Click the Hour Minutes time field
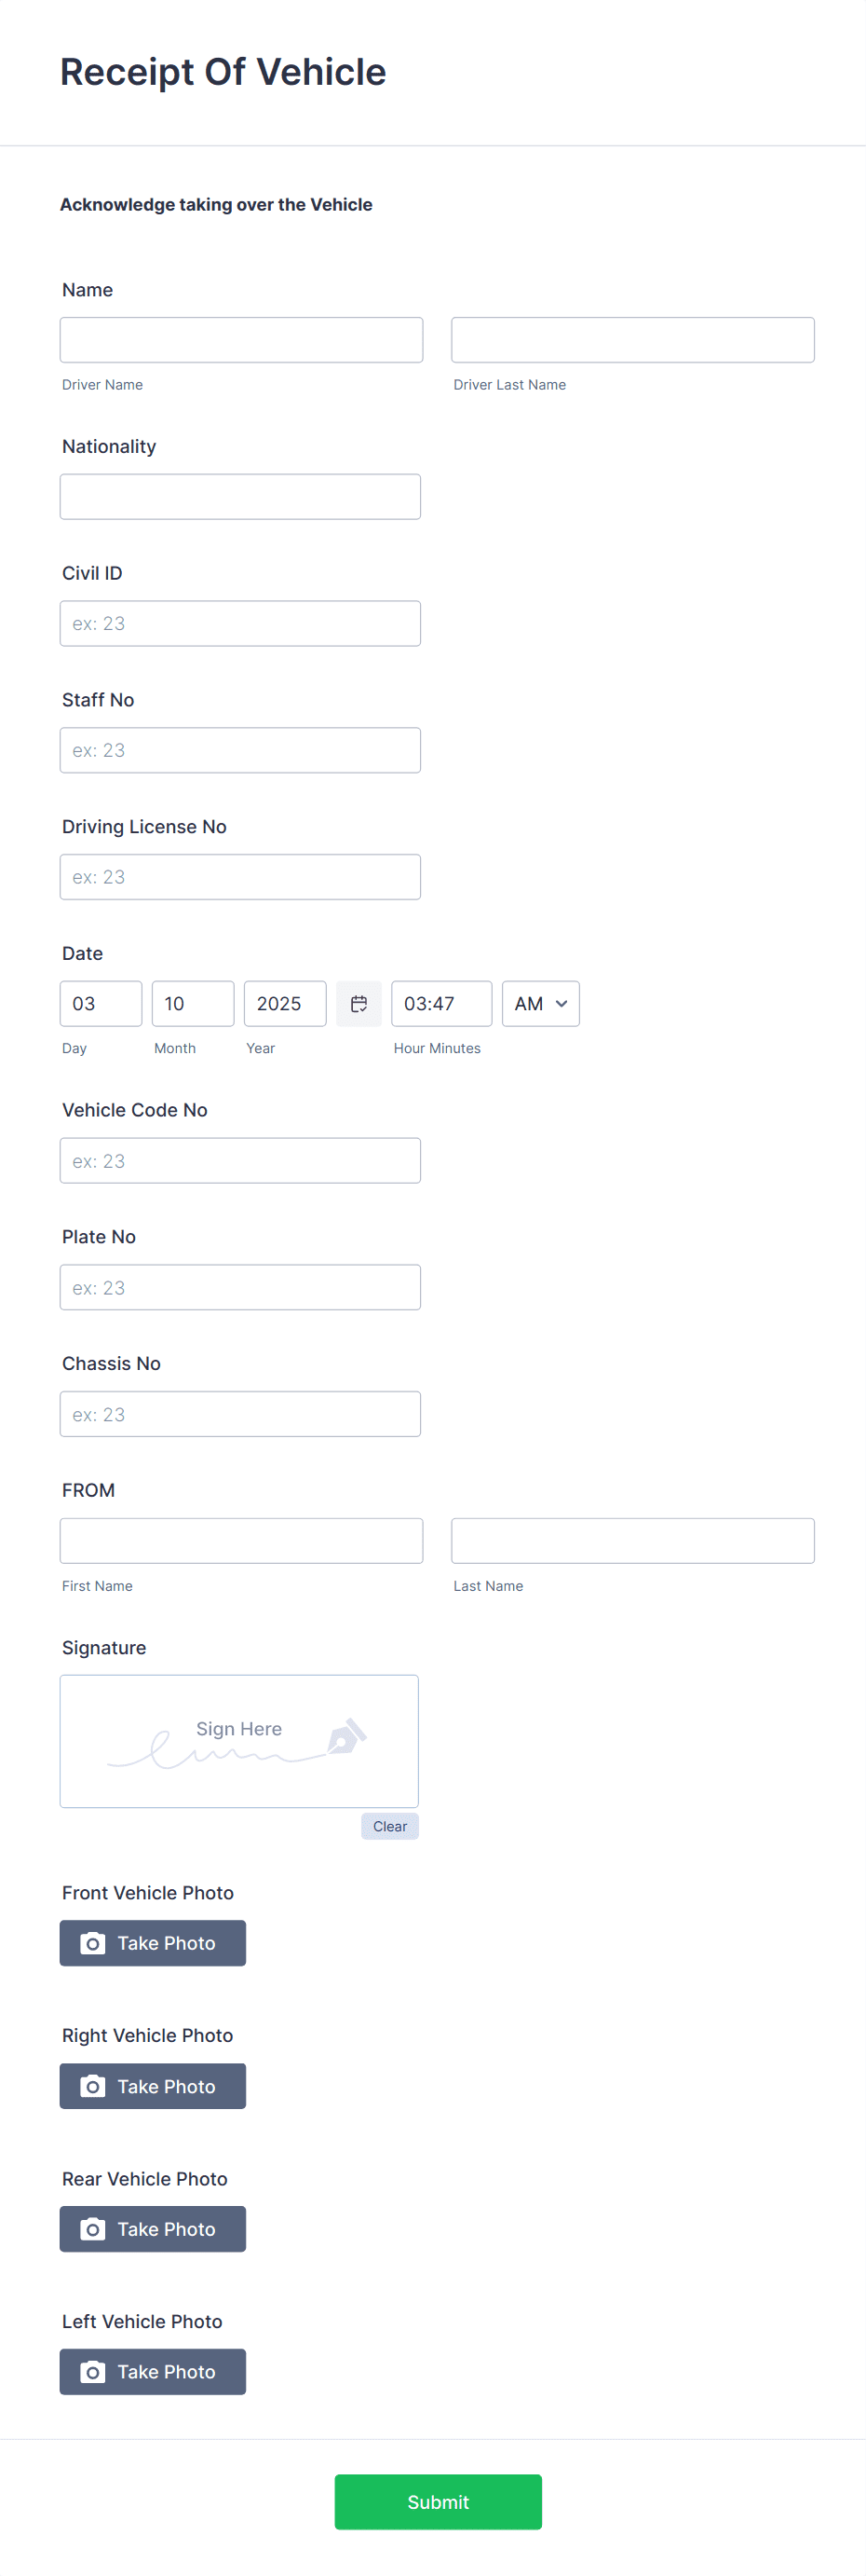This screenshot has height=2576, width=866. click(x=440, y=1003)
